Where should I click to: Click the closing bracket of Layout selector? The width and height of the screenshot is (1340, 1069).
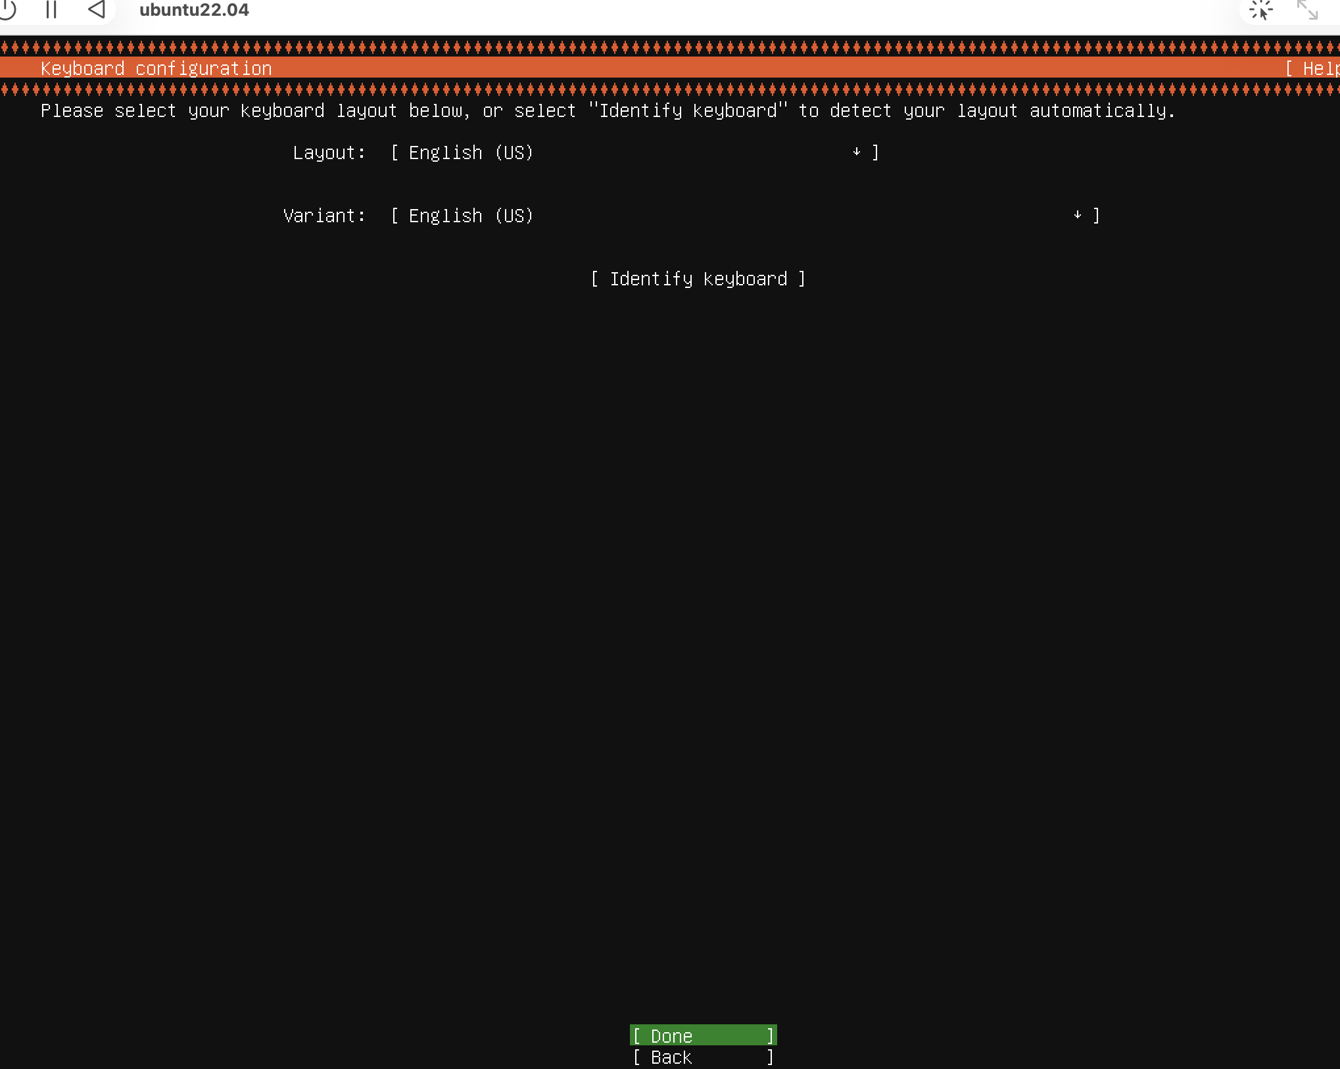click(875, 153)
